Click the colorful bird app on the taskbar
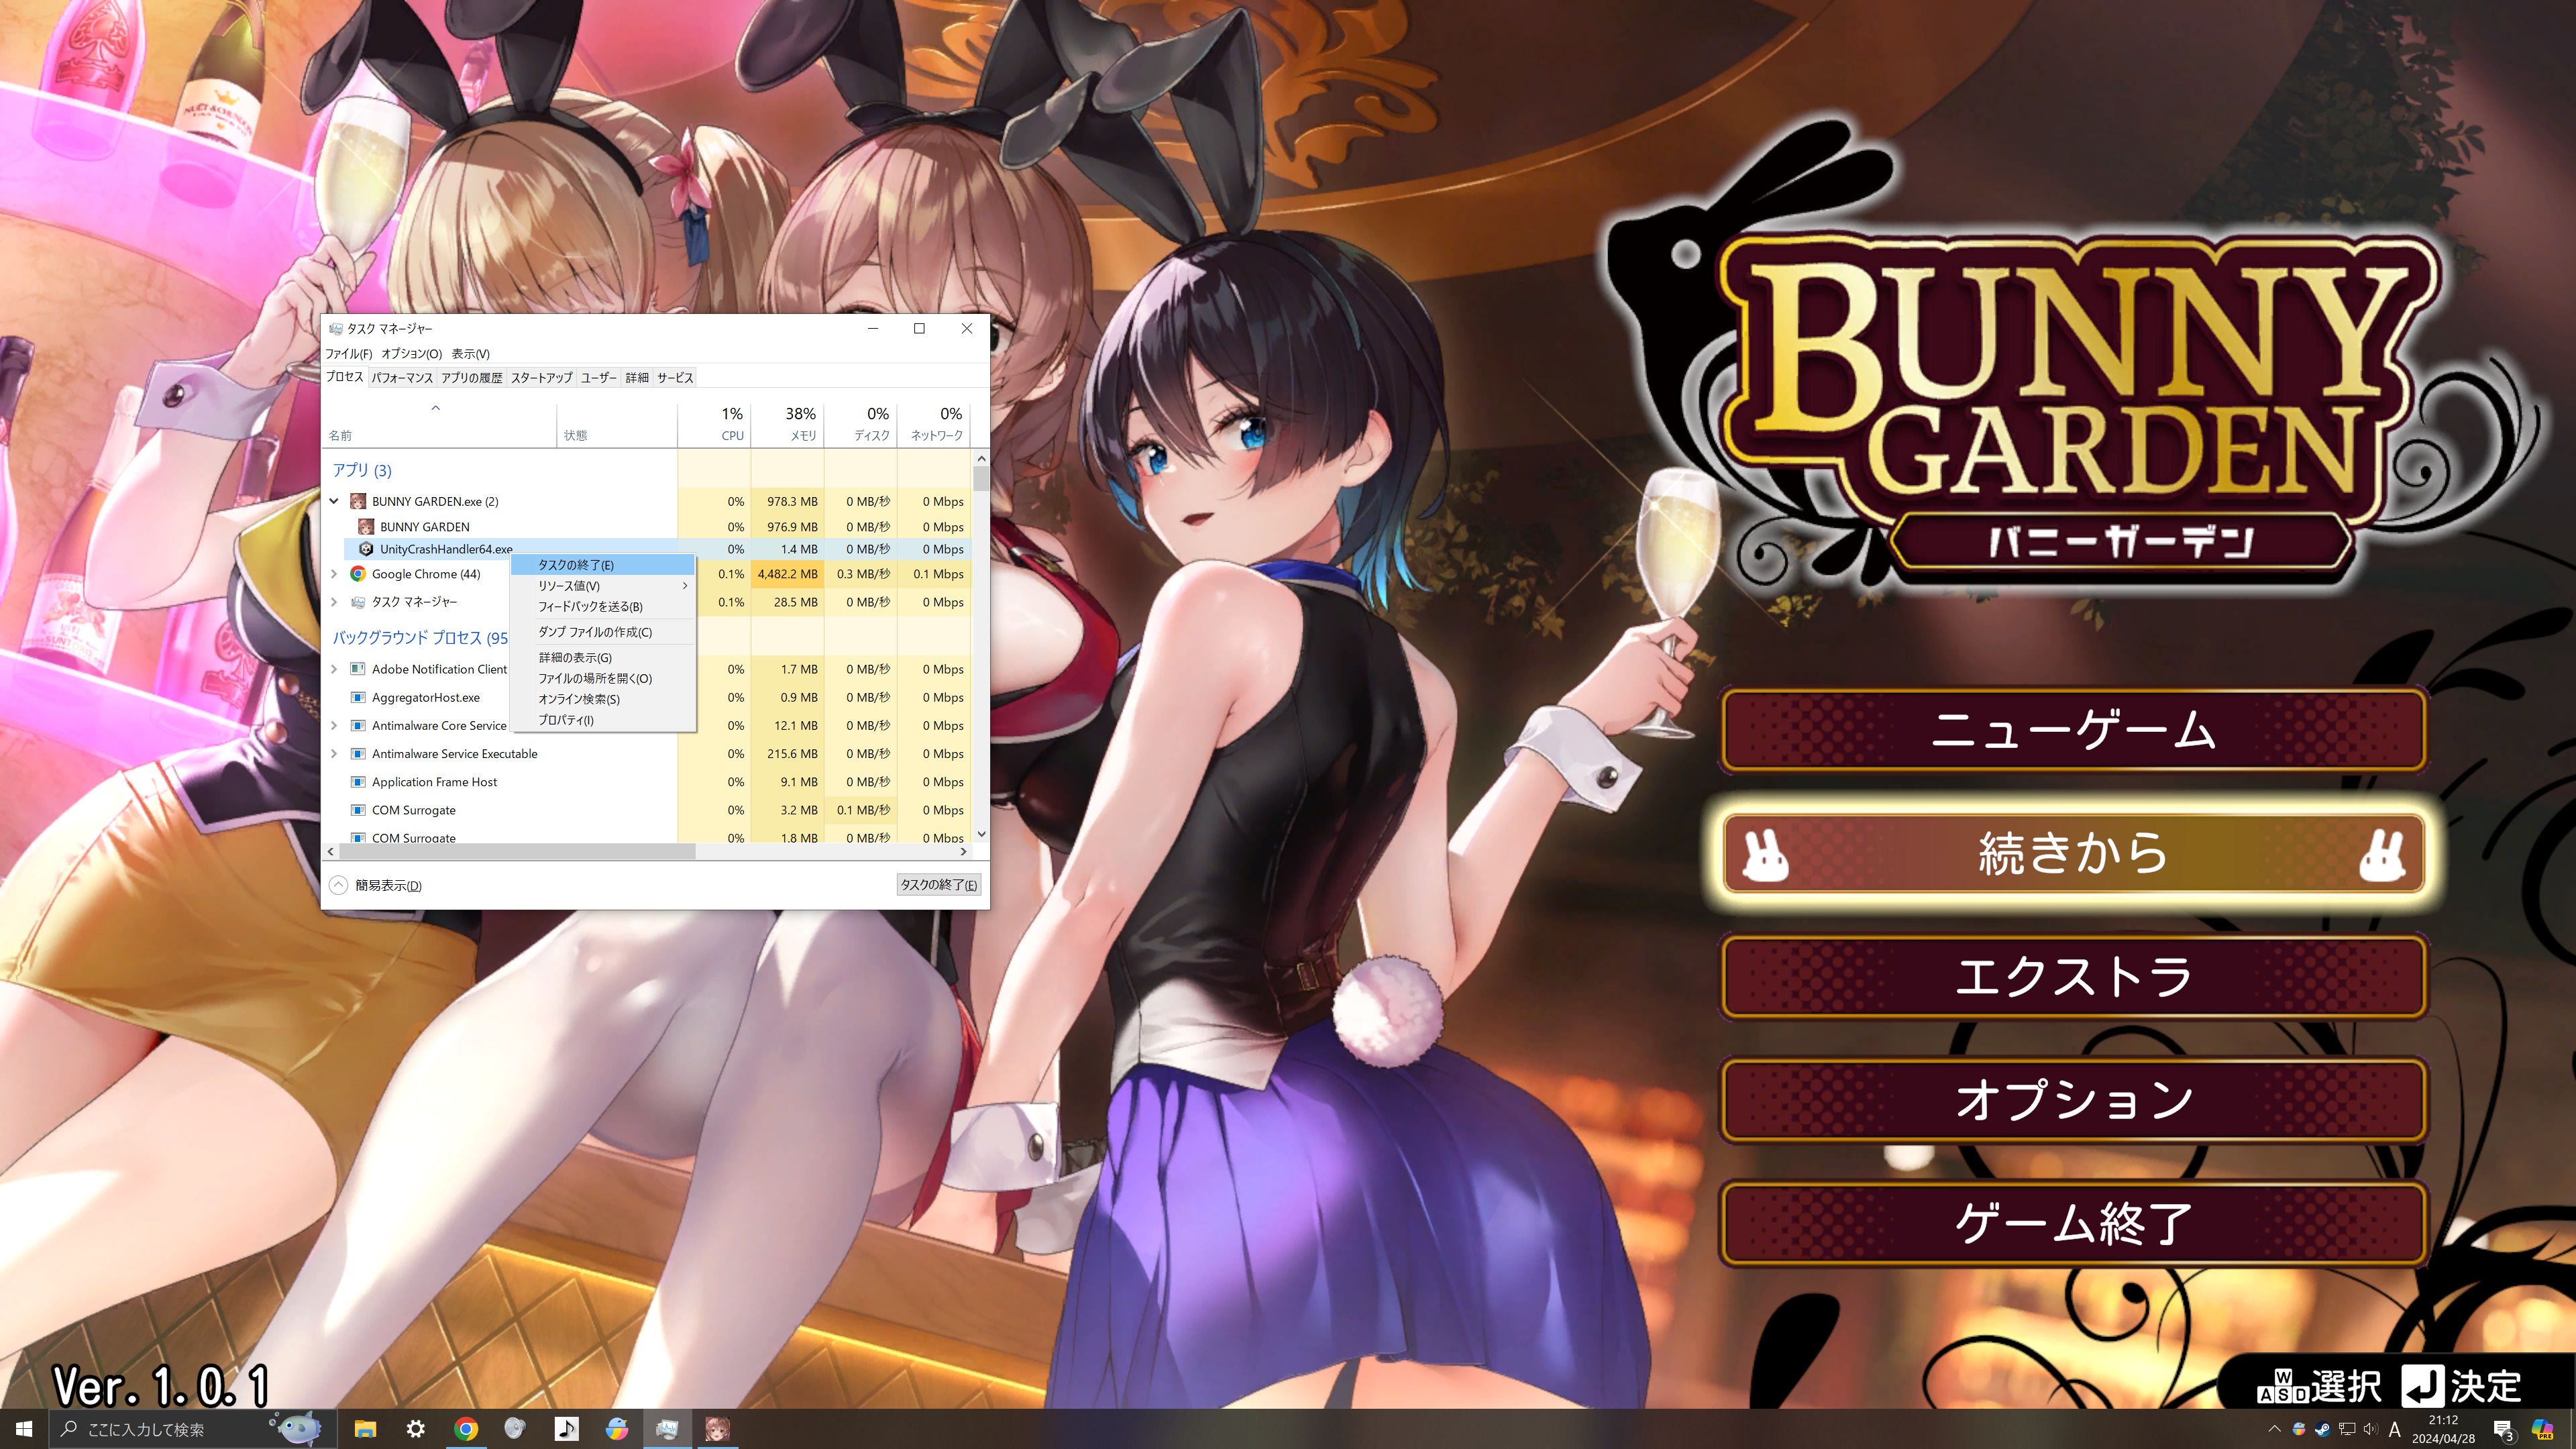 (x=617, y=1429)
